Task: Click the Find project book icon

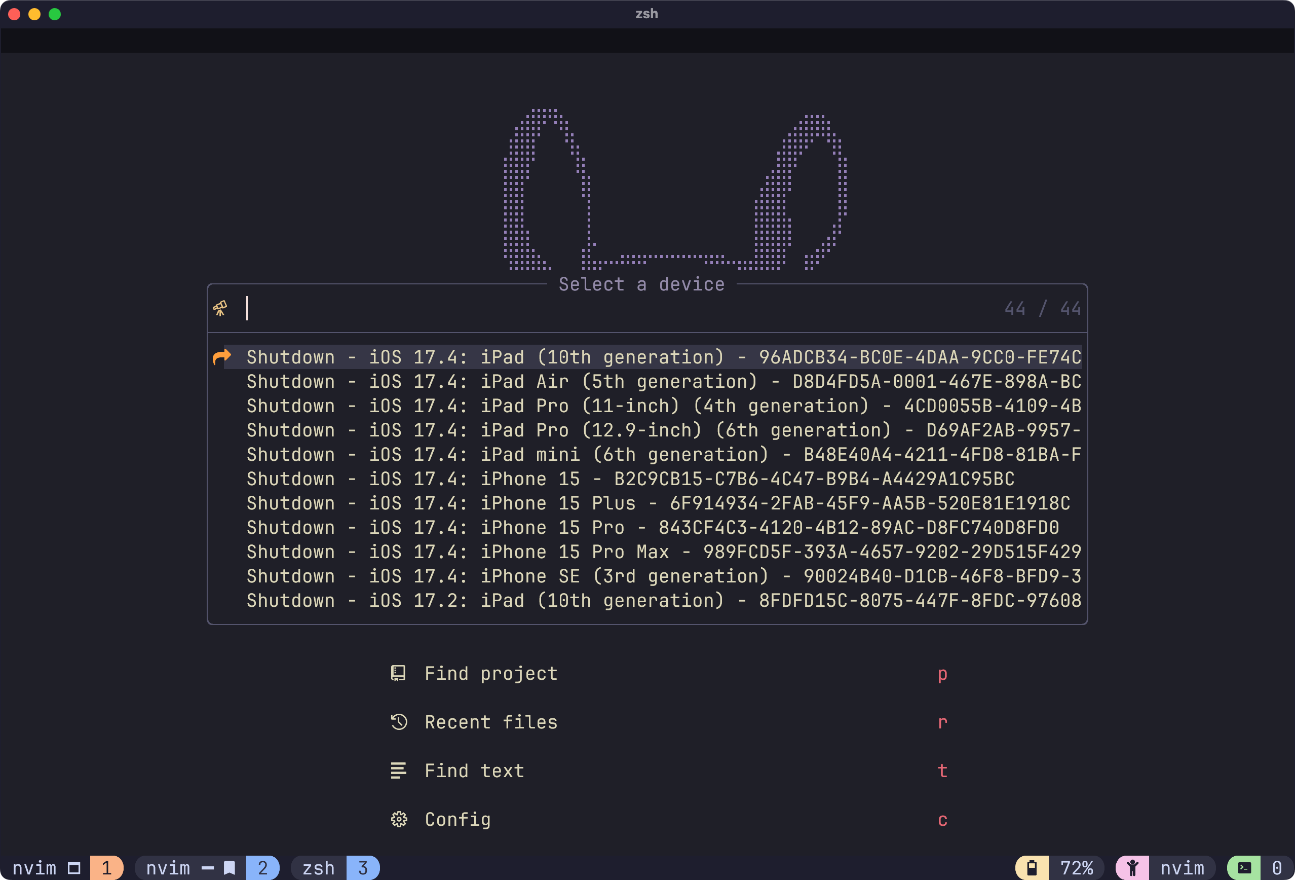Action: click(x=398, y=673)
